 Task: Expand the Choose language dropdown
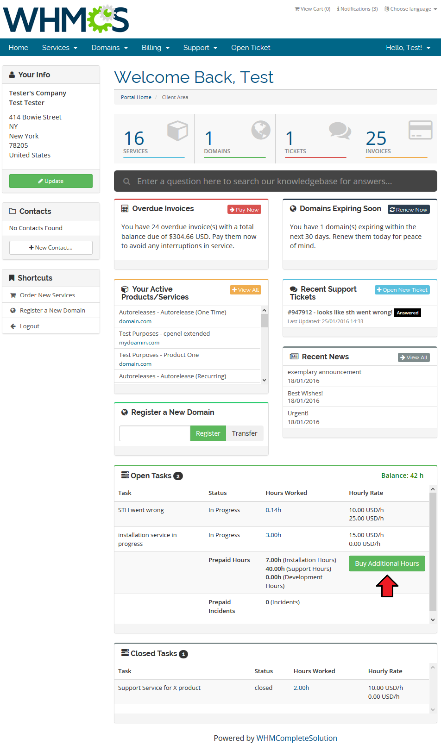(x=411, y=9)
